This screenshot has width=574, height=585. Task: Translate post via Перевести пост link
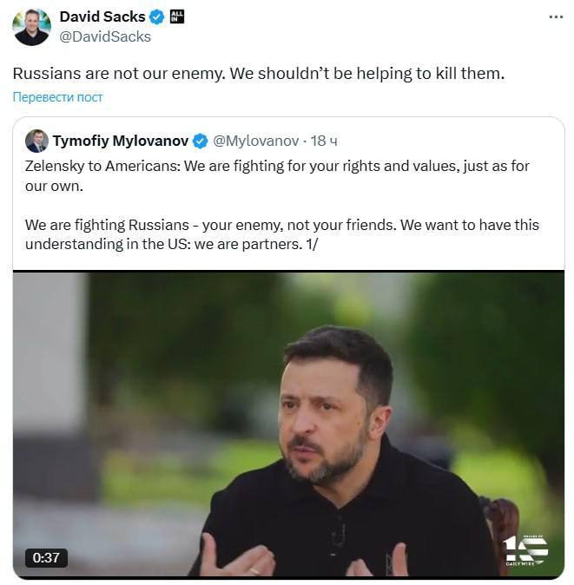tap(57, 97)
